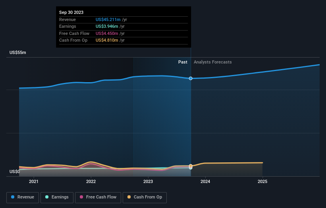
Task: Click the Sep 30 2023 tooltip date
Action: click(x=71, y=12)
